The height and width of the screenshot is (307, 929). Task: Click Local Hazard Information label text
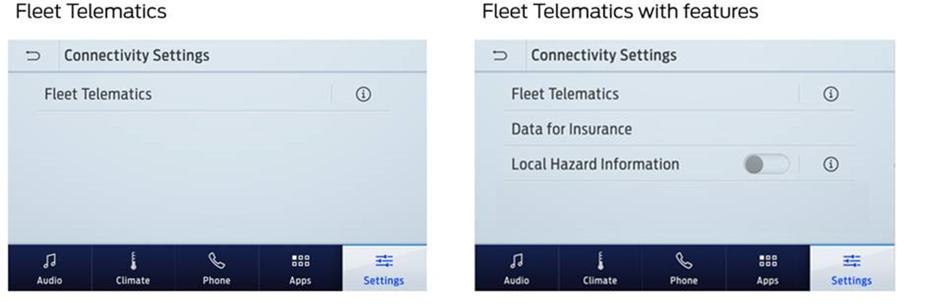(x=595, y=165)
